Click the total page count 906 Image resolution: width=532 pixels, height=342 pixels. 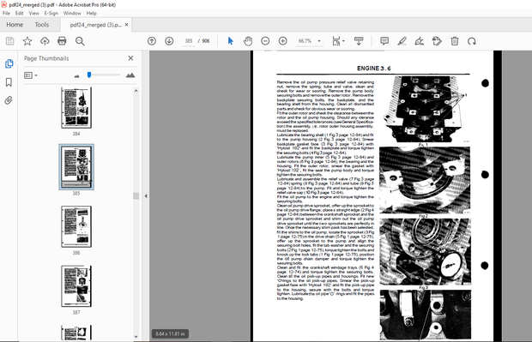tap(206, 41)
